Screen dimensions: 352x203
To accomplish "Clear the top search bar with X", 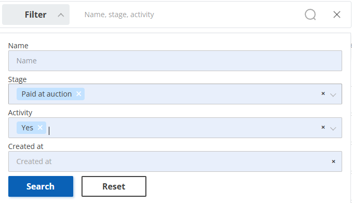I will [337, 15].
